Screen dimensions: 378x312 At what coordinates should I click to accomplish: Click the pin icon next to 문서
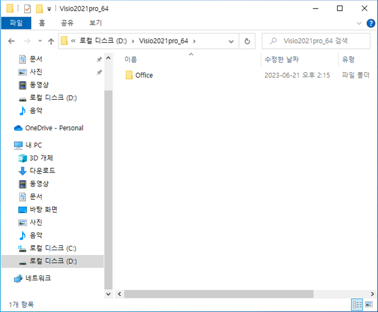[x=99, y=59]
